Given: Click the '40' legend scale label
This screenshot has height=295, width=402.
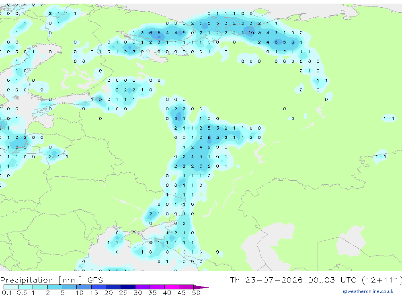Looking at the screenshot, I should (x=167, y=293).
